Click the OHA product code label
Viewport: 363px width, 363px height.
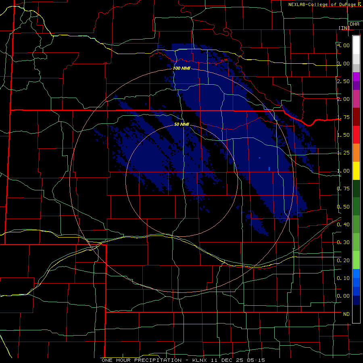point(355,24)
